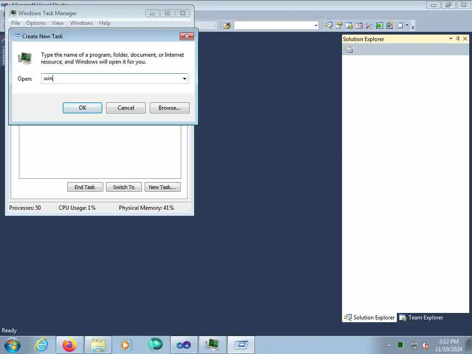Open Command Window toolbar icon
Viewport: 472px width, 354px height.
400,26
